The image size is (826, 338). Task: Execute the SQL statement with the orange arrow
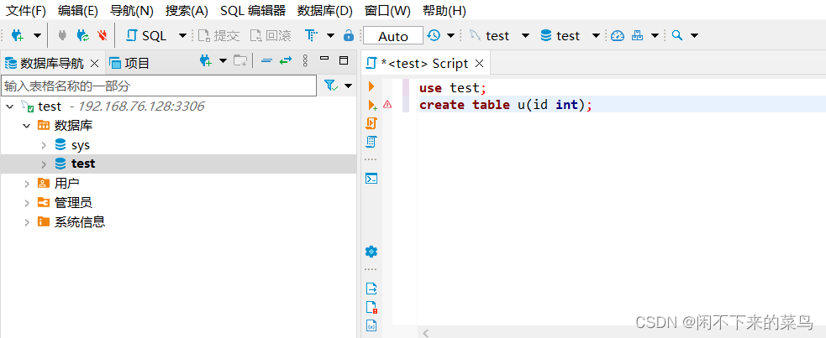click(371, 86)
